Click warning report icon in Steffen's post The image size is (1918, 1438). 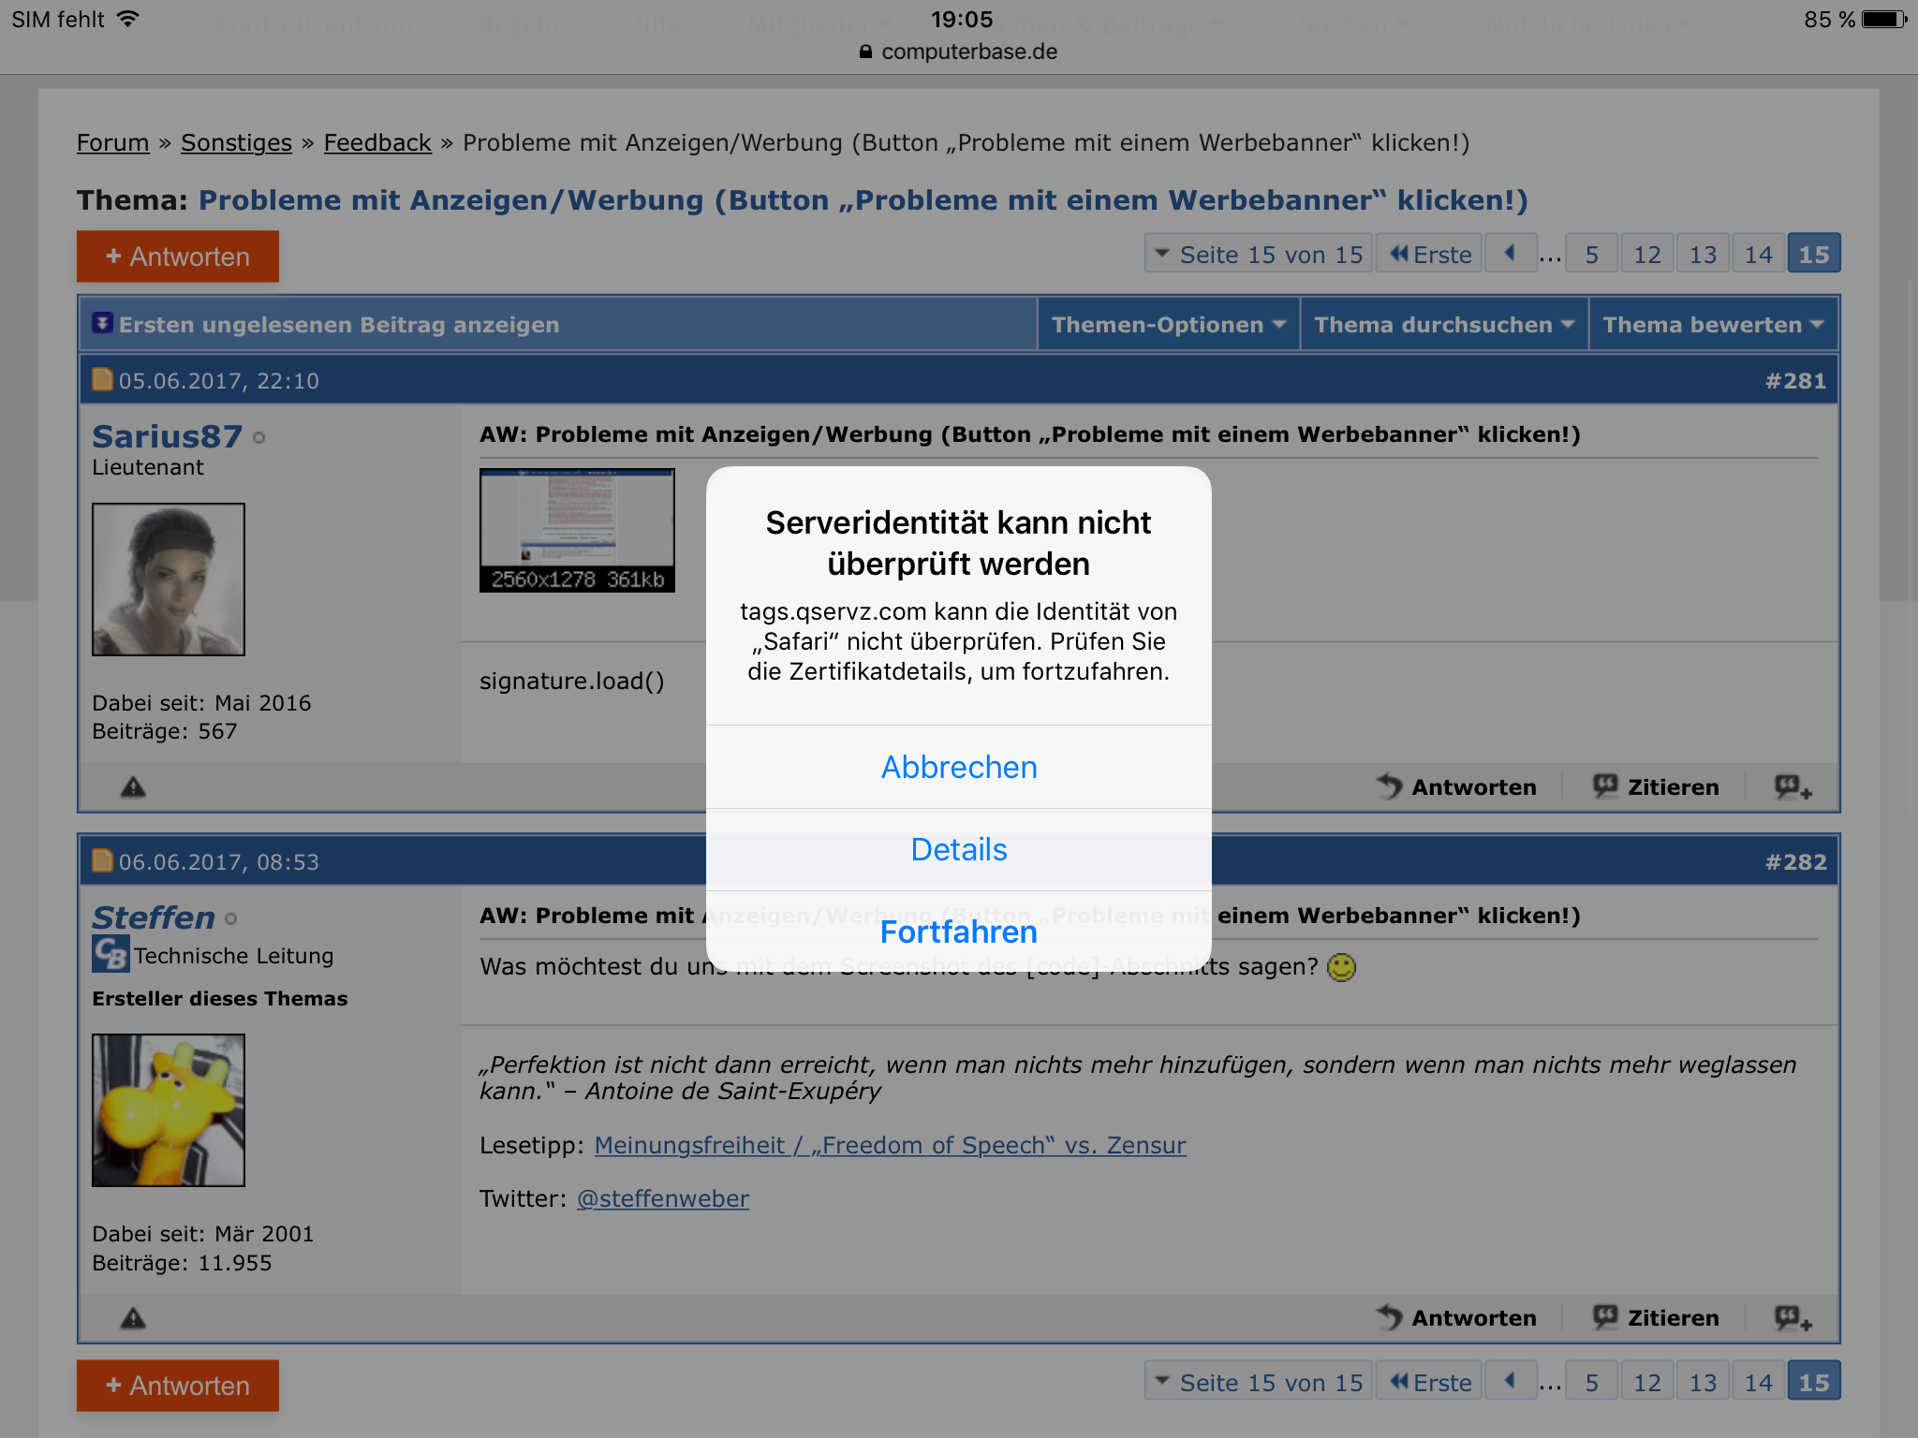(133, 1318)
